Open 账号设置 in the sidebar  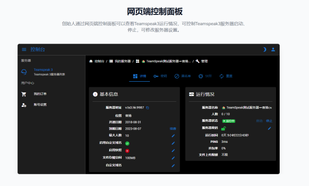[40, 105]
